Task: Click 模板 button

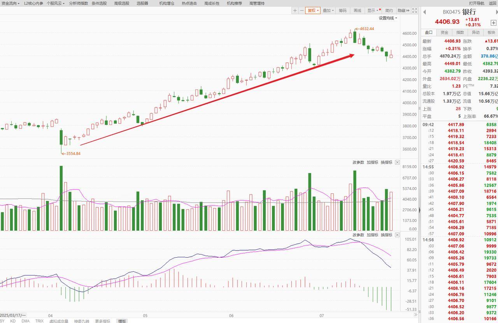Action: pos(122,321)
